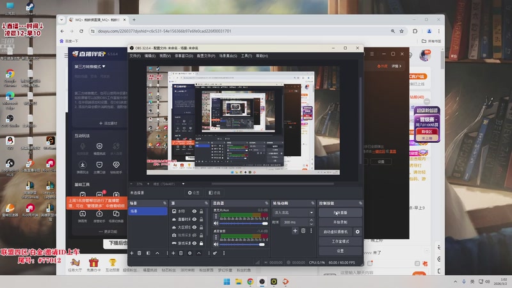Open advanced audio properties in mixer toolbar
The width and height of the screenshot is (512, 288).
215,253
